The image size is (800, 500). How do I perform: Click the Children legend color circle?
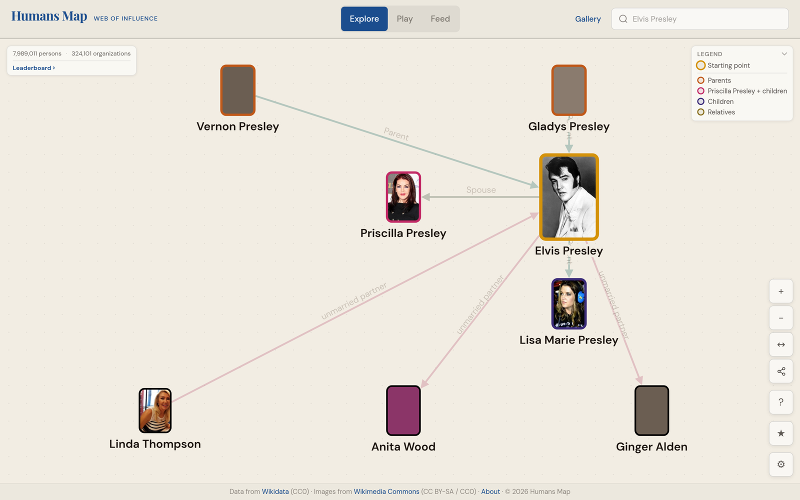[x=701, y=101]
